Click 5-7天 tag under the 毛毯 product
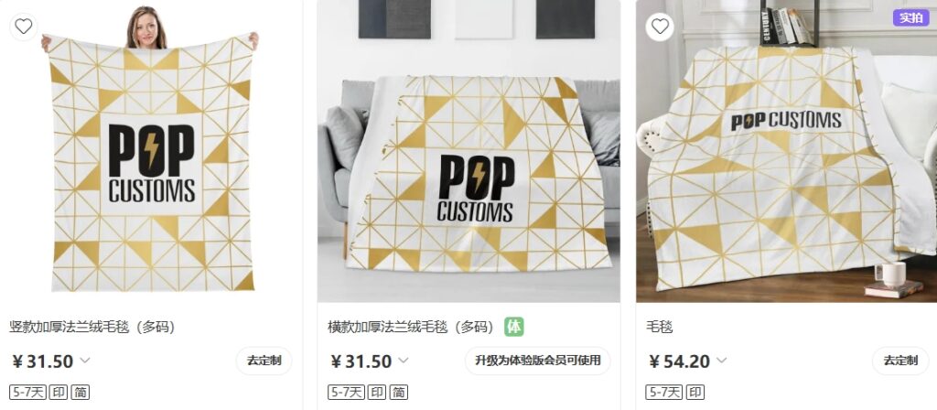 664,392
